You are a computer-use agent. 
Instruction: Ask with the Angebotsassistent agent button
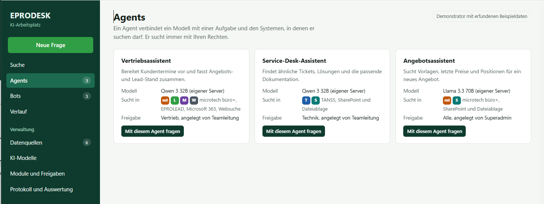click(x=434, y=131)
